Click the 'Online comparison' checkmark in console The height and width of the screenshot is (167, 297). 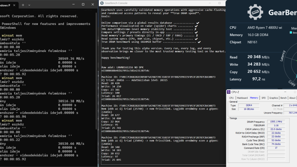(x=198, y=23)
